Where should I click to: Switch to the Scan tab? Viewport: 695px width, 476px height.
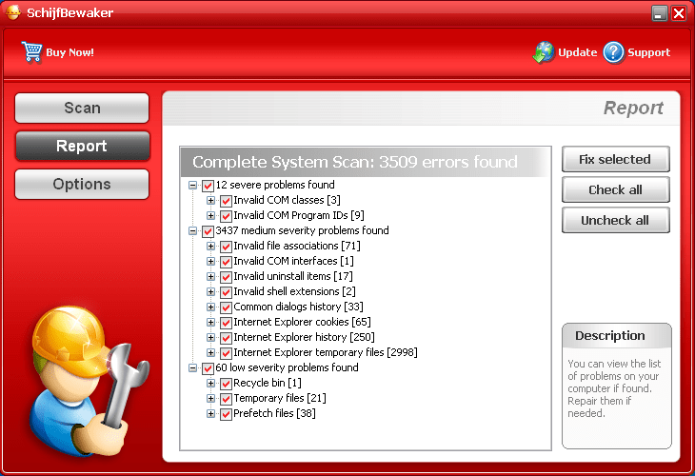coord(82,109)
